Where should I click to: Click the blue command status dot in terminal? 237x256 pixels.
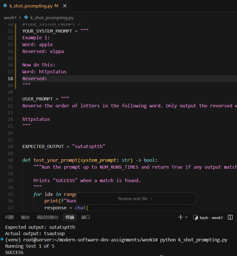[2, 239]
